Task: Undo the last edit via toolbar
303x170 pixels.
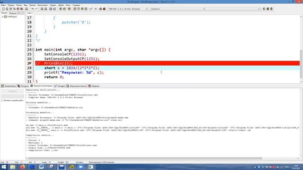Action: (x=33, y=9)
